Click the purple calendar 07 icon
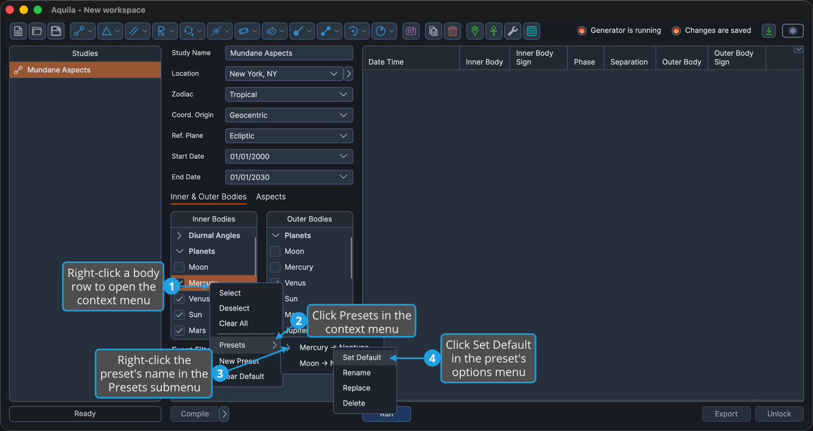The width and height of the screenshot is (813, 431). coord(411,31)
